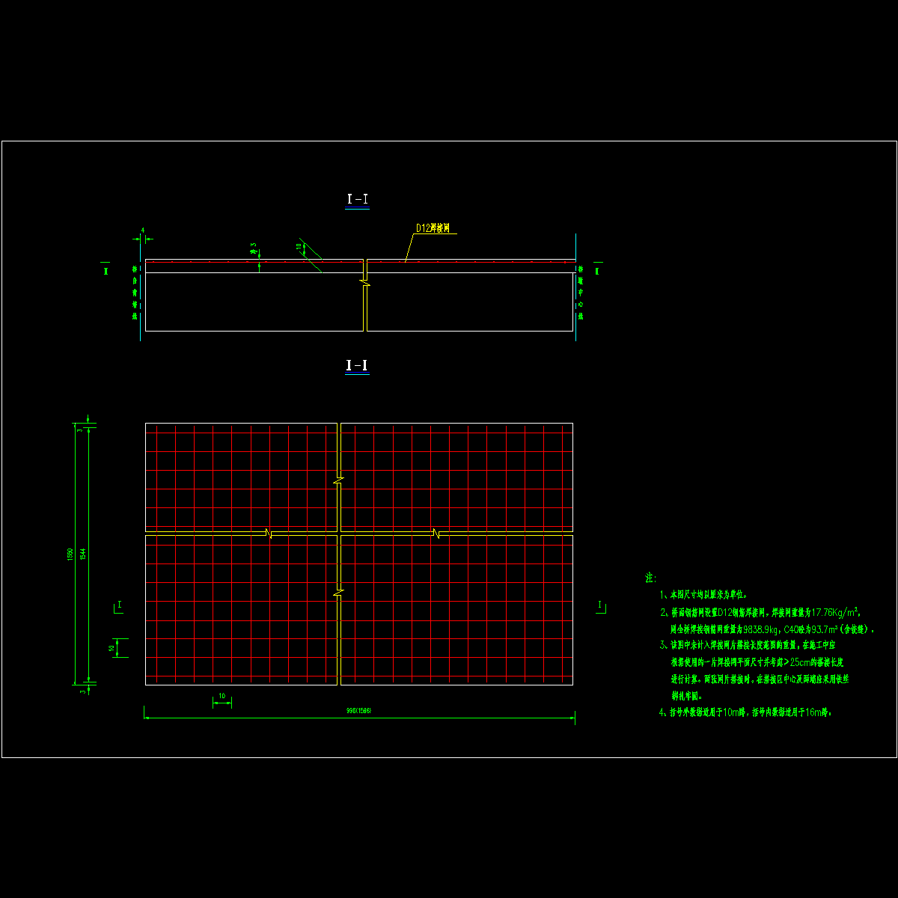This screenshot has width=898, height=898.
Task: Select the 996(1596) horizontal dimension text
Action: pos(358,711)
